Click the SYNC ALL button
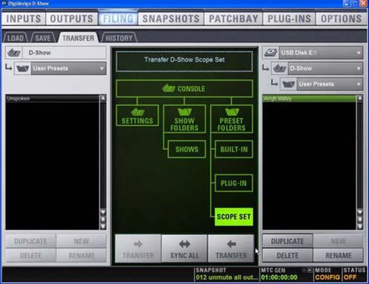 point(184,248)
